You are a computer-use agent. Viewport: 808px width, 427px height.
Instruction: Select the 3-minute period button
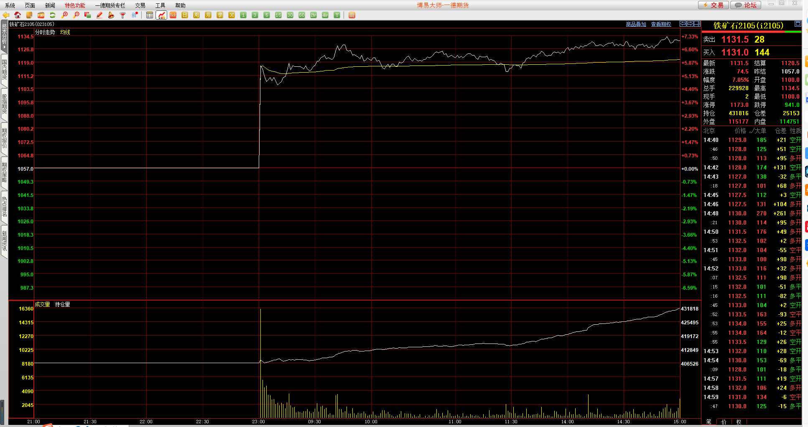[x=255, y=15]
